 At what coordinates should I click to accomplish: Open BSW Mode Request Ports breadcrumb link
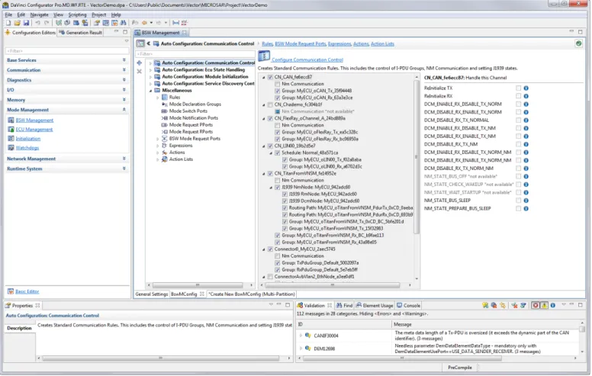[301, 43]
